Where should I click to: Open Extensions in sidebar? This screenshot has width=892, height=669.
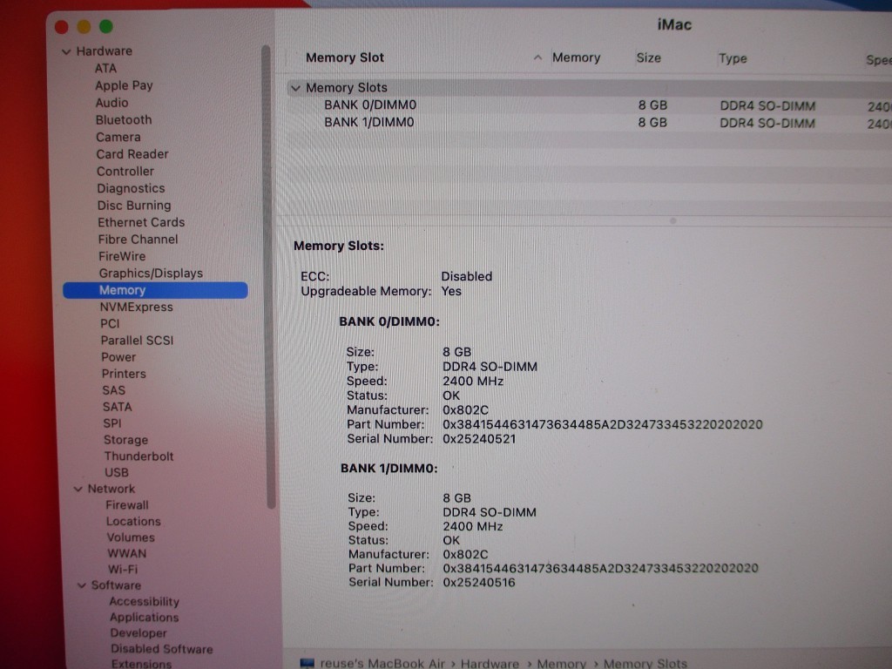tap(142, 664)
